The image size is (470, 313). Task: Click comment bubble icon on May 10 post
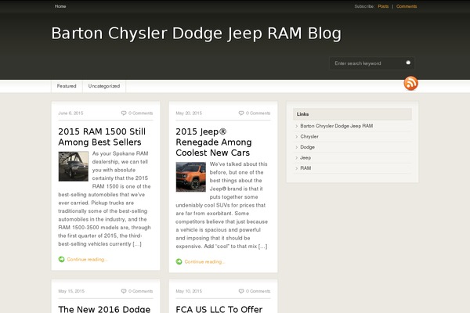pos(241,291)
